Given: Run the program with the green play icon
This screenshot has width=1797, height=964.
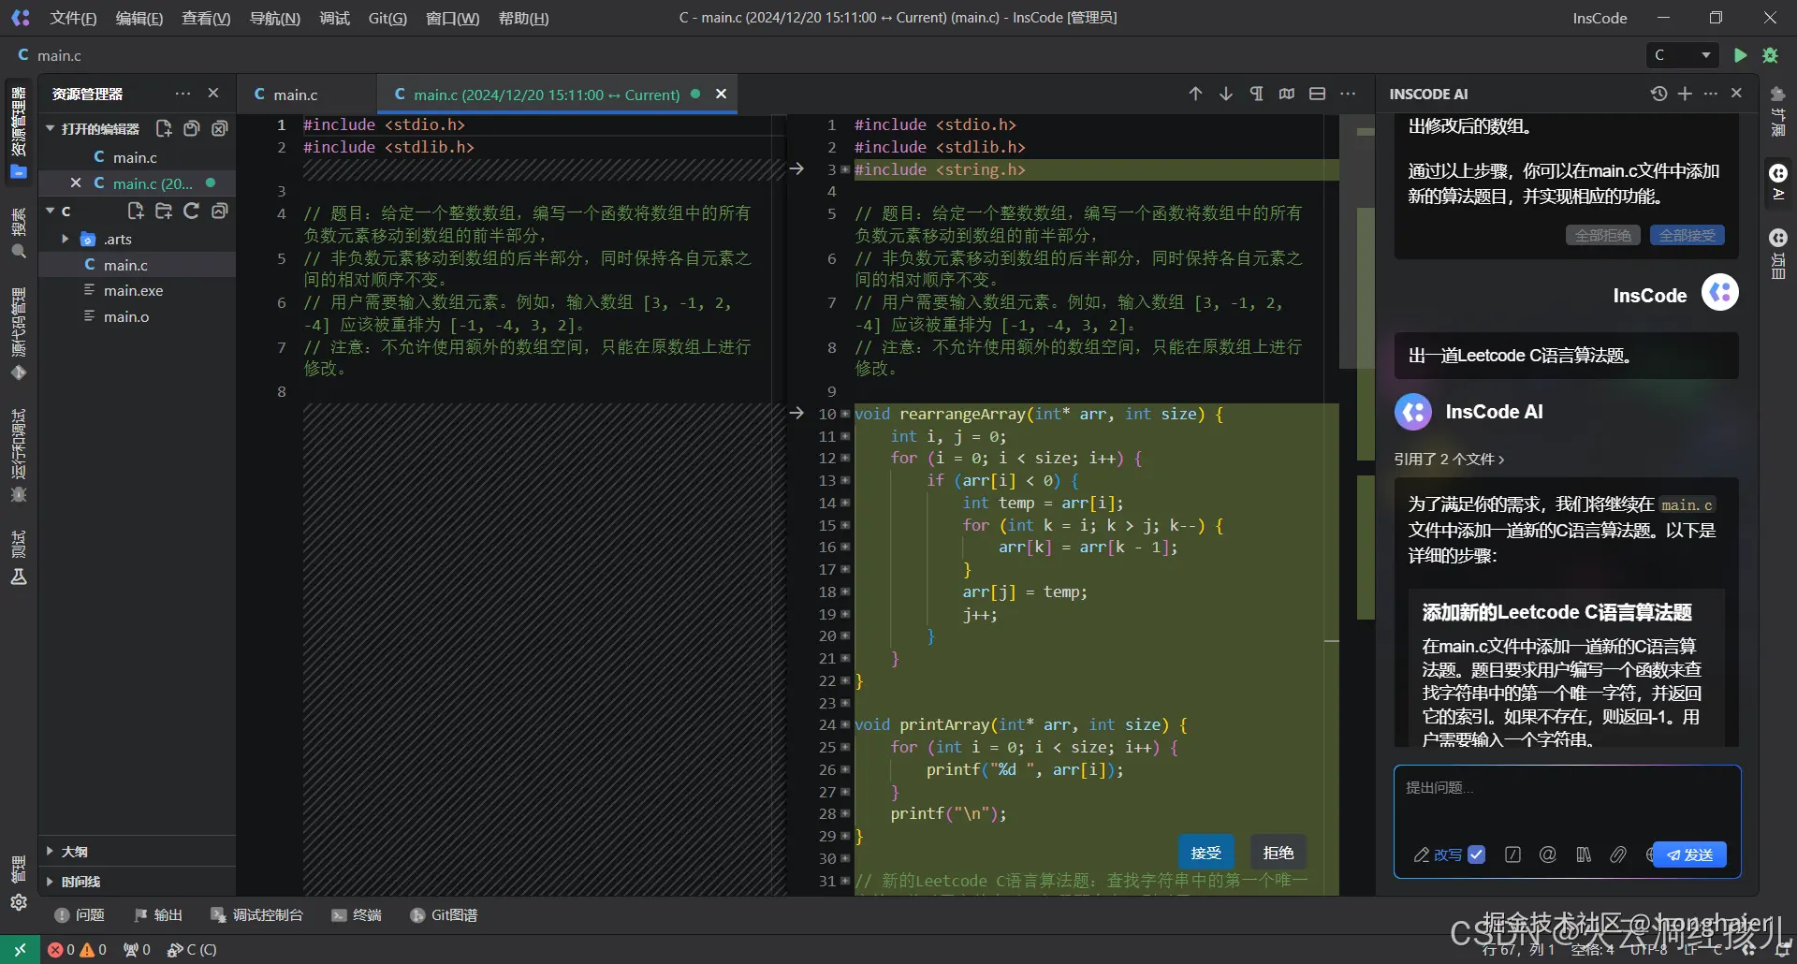Looking at the screenshot, I should click(x=1740, y=55).
